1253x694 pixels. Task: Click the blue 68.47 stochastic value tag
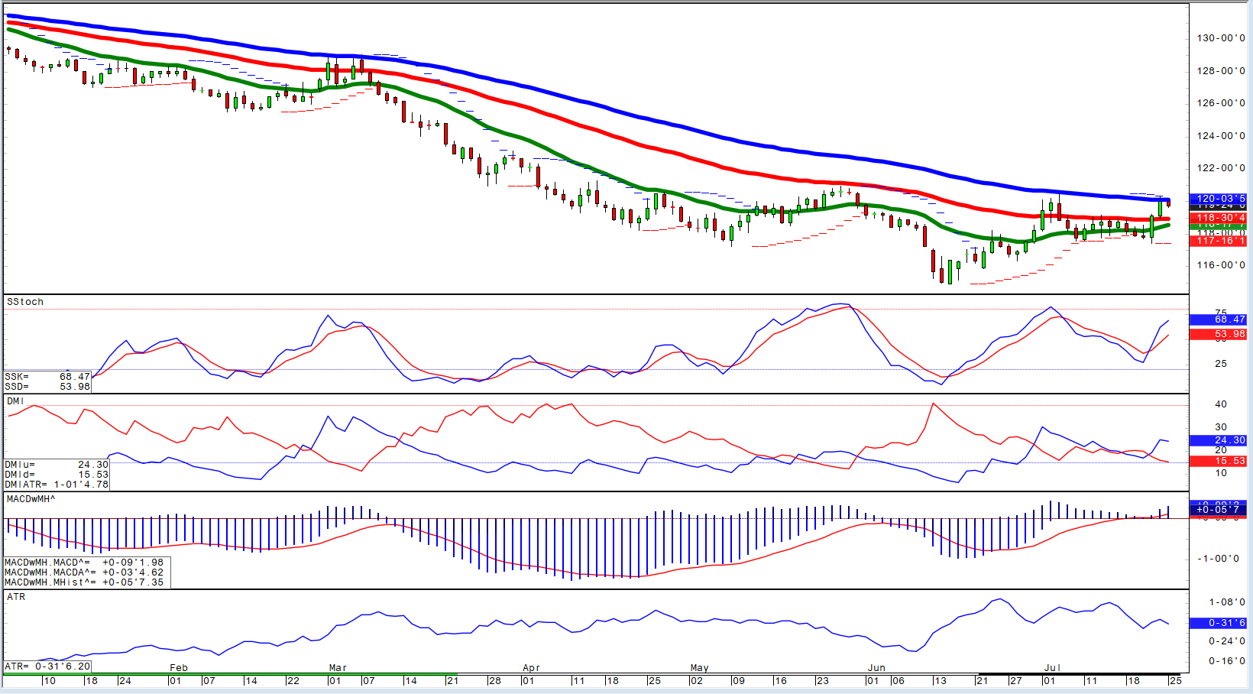[1219, 319]
